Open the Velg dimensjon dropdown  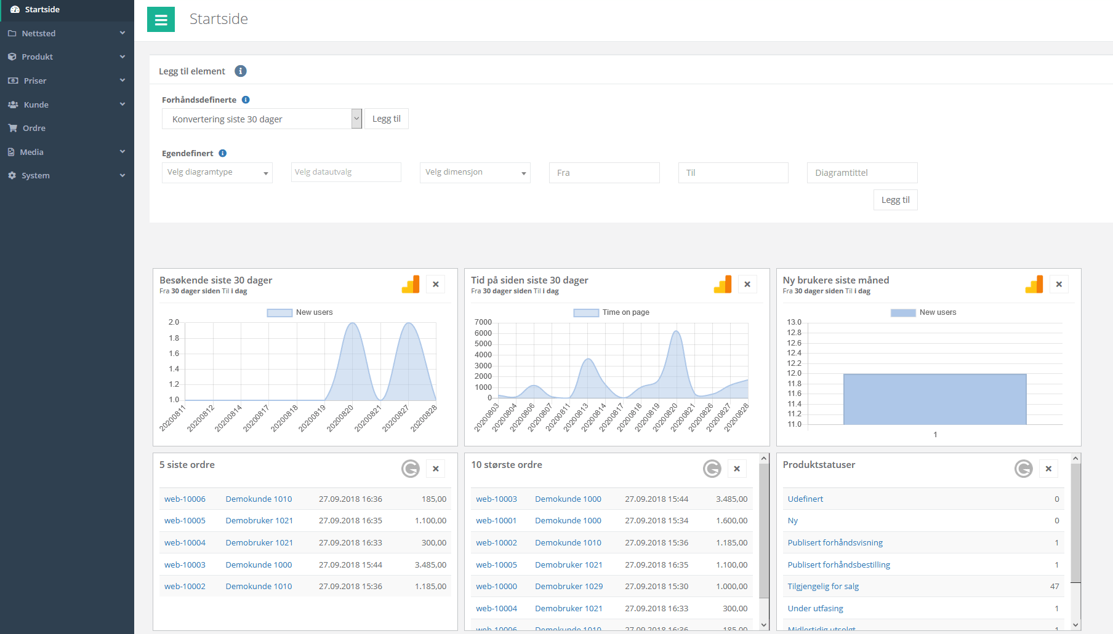pos(475,172)
